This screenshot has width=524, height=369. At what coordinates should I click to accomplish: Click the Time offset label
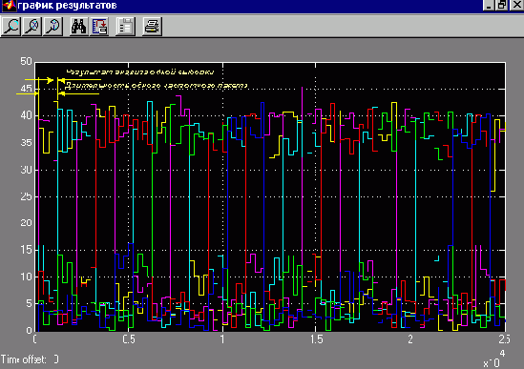[24, 359]
